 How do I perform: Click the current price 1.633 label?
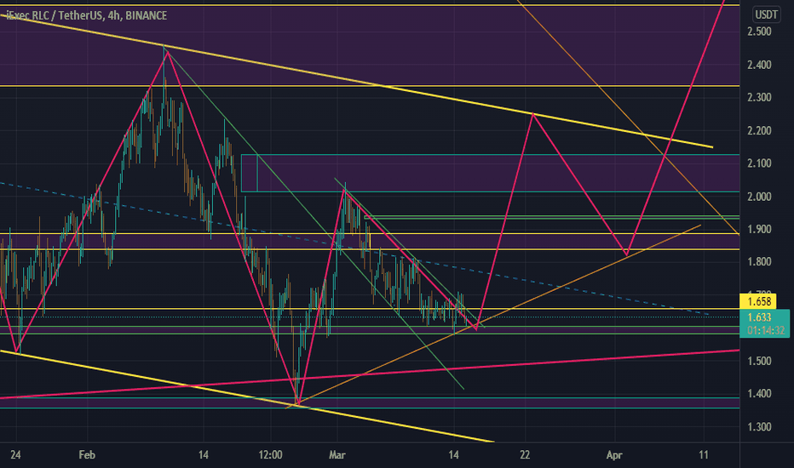[758, 317]
